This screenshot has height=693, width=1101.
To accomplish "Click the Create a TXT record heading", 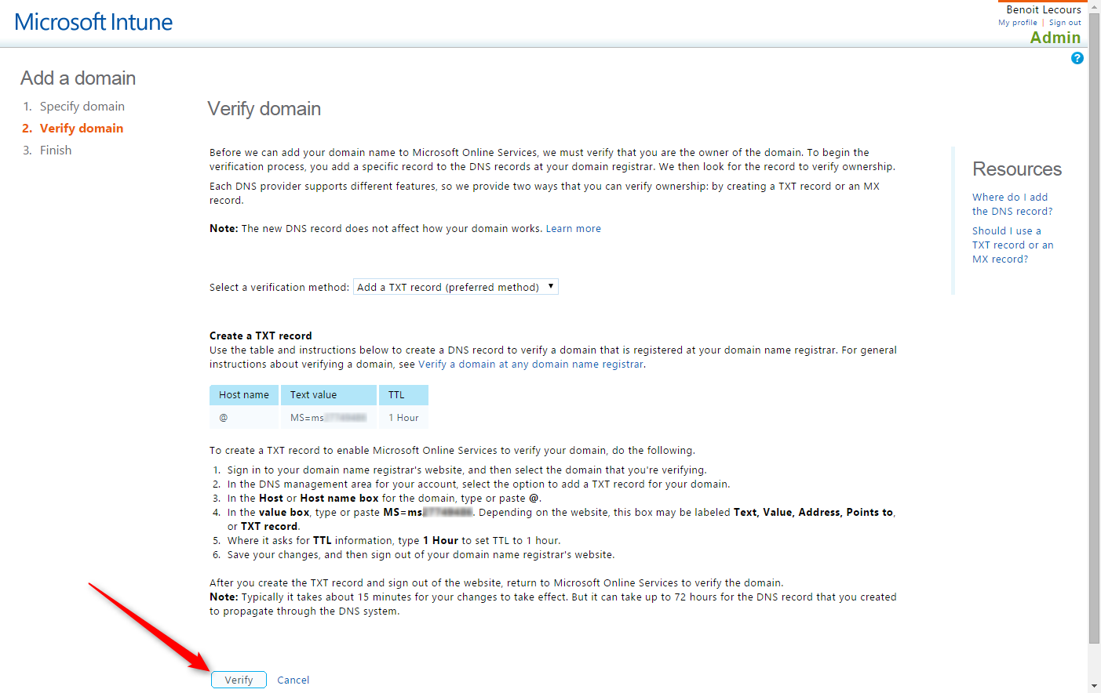I will tap(261, 336).
